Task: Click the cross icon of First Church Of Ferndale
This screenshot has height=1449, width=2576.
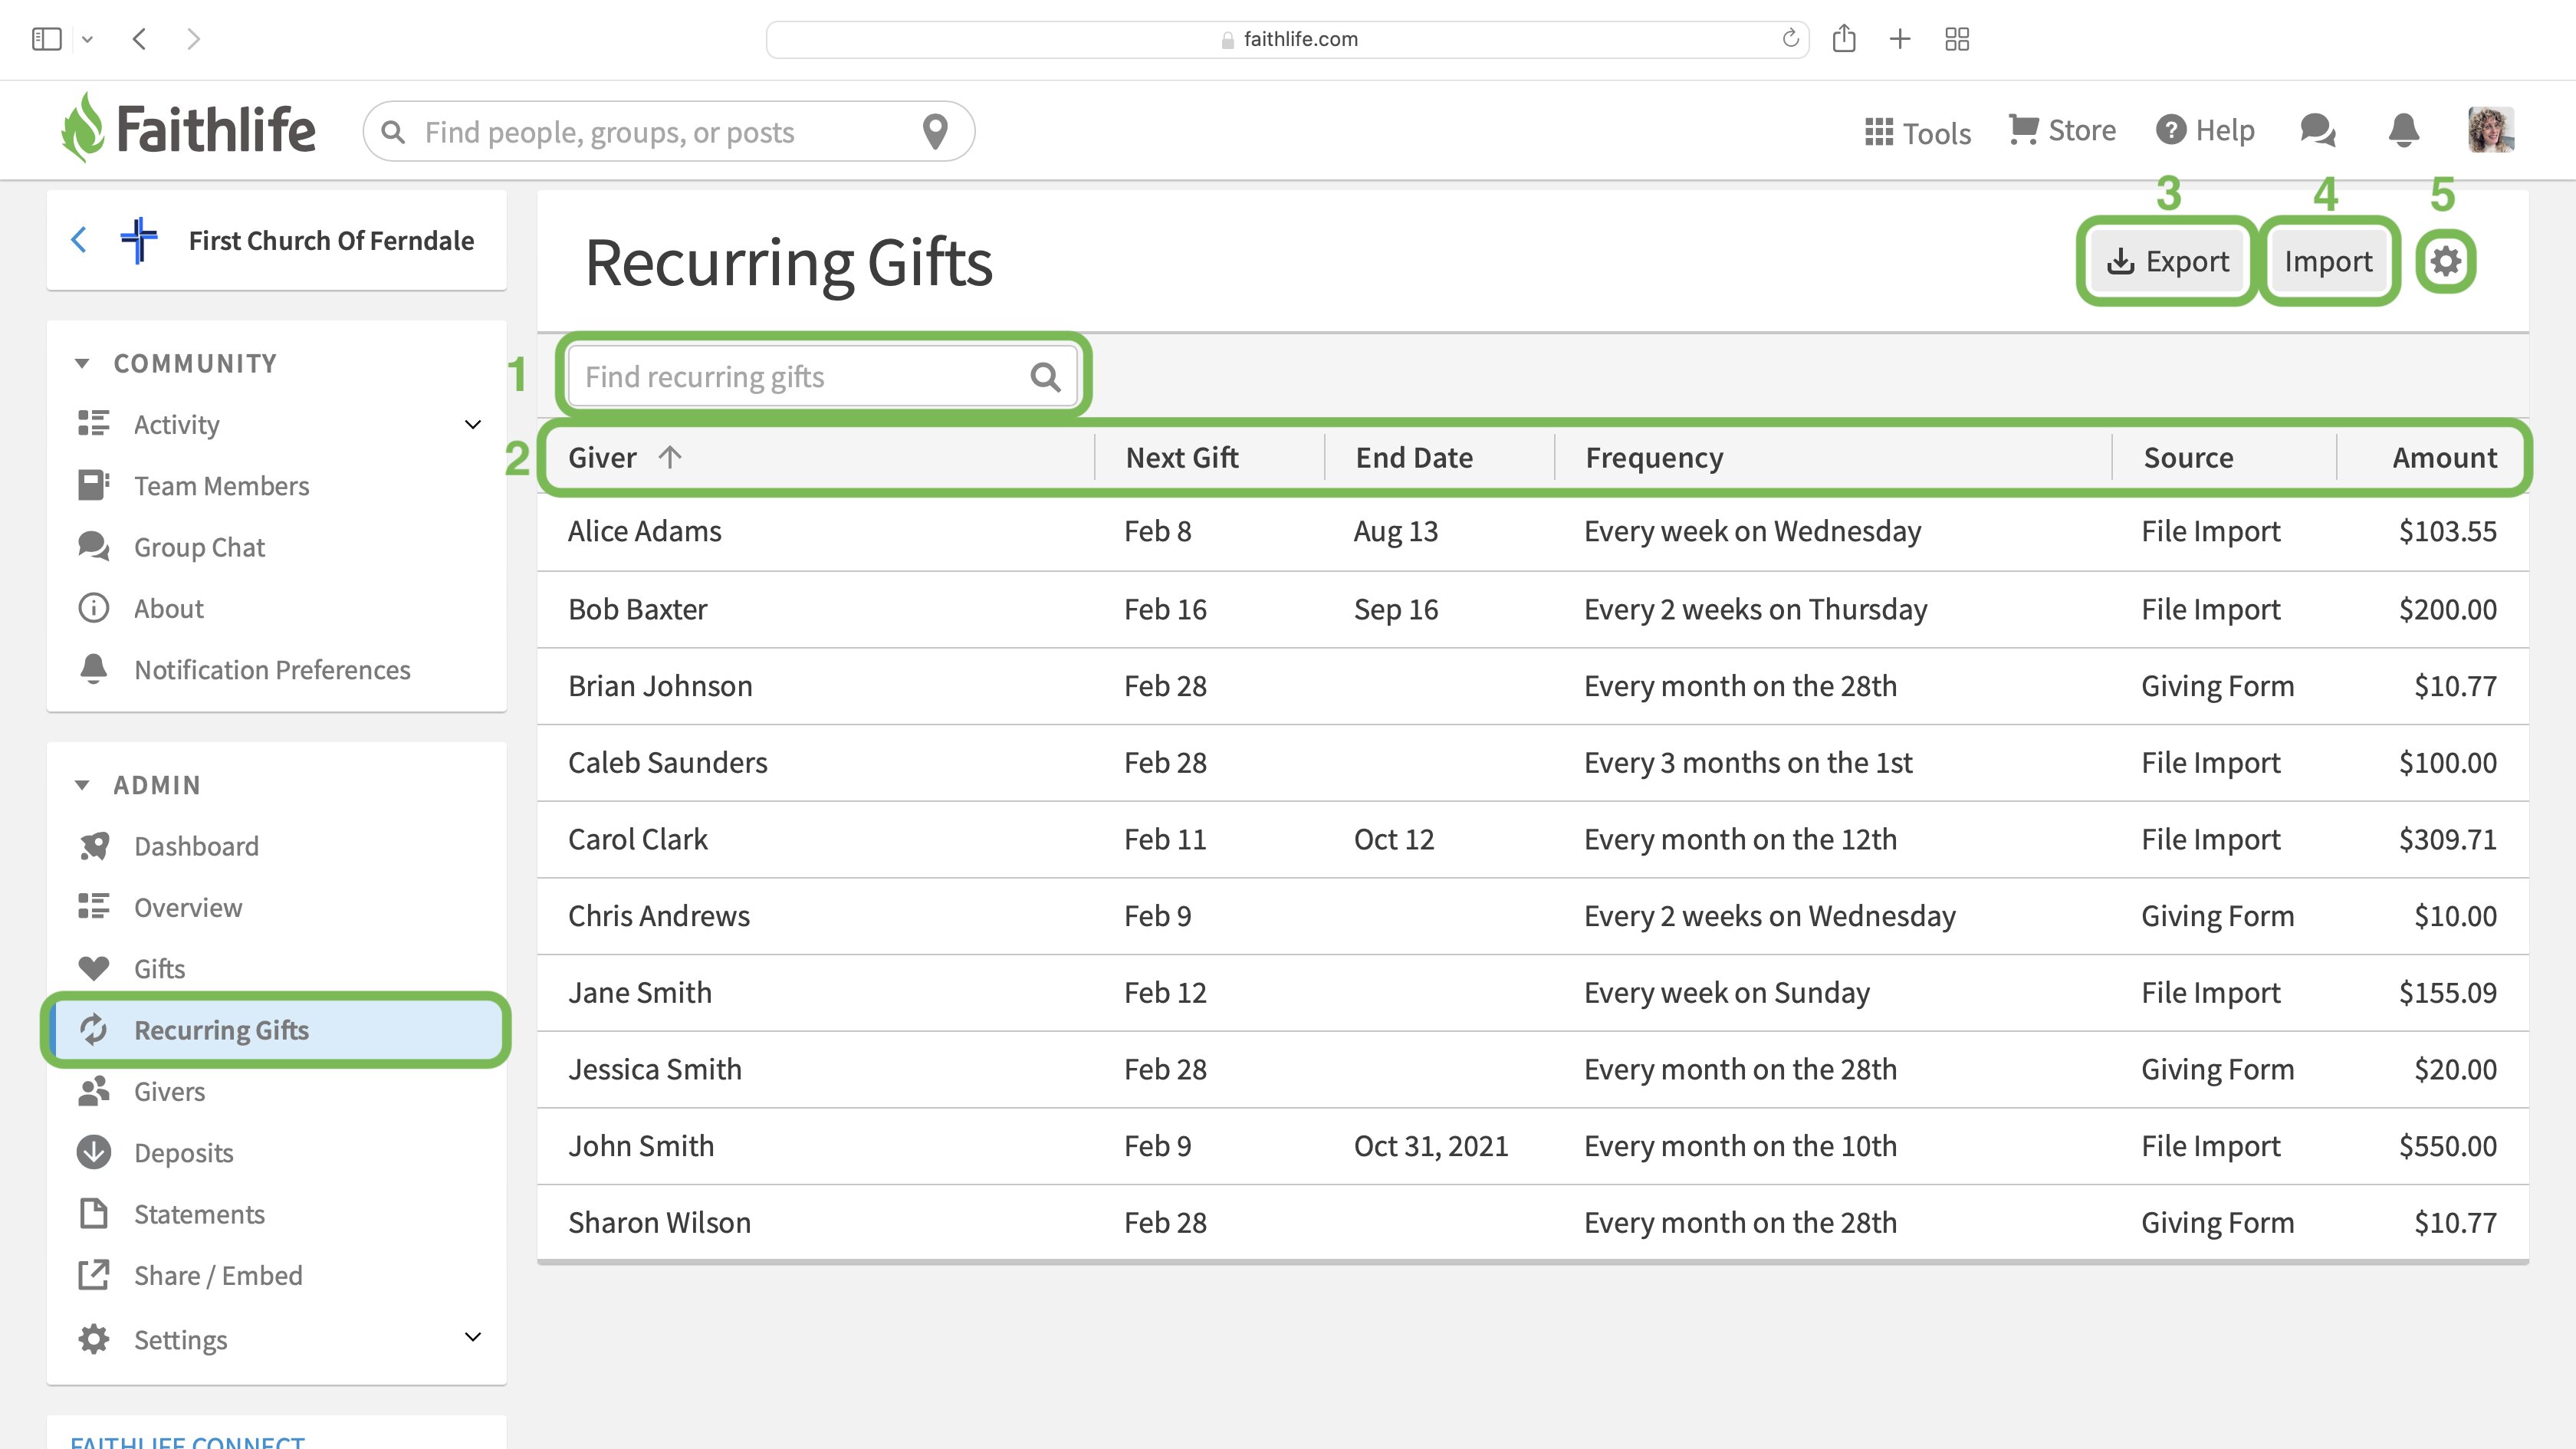Action: (138, 240)
